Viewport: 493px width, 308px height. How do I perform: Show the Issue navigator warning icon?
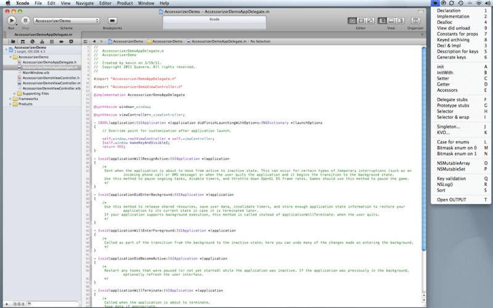point(42,41)
